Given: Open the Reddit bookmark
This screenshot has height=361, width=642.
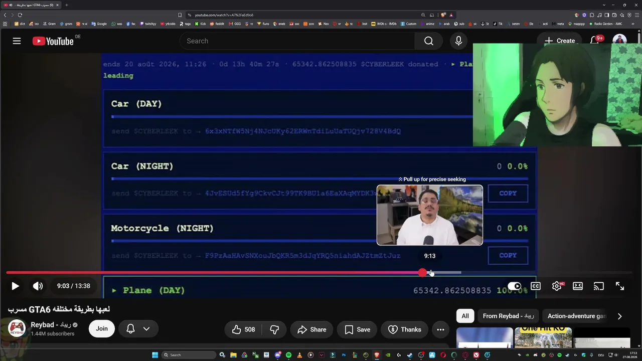Looking at the screenshot, I should (x=217, y=24).
